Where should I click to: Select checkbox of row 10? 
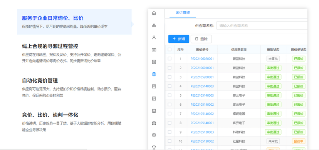(x=170, y=141)
